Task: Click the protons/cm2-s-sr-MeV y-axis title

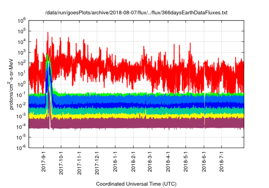Action: pos(11,84)
